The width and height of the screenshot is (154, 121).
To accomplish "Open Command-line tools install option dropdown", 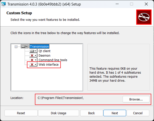I will point(33,60).
